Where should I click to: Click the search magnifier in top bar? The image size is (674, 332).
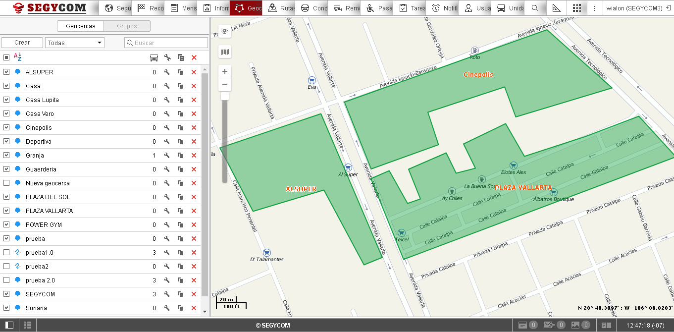pyautogui.click(x=534, y=8)
